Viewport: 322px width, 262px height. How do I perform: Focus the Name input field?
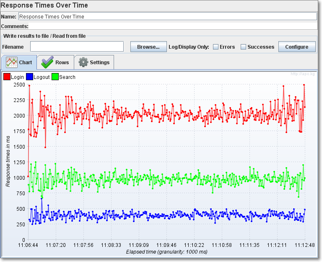(x=168, y=17)
